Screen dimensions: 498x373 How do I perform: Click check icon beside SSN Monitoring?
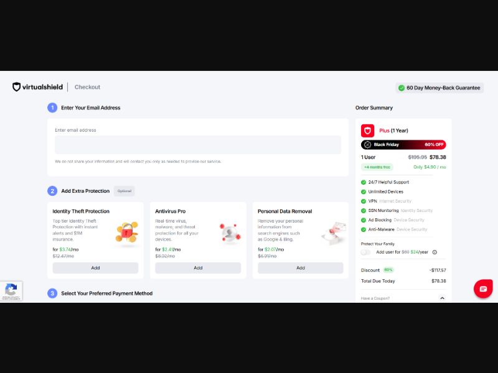[x=364, y=211]
